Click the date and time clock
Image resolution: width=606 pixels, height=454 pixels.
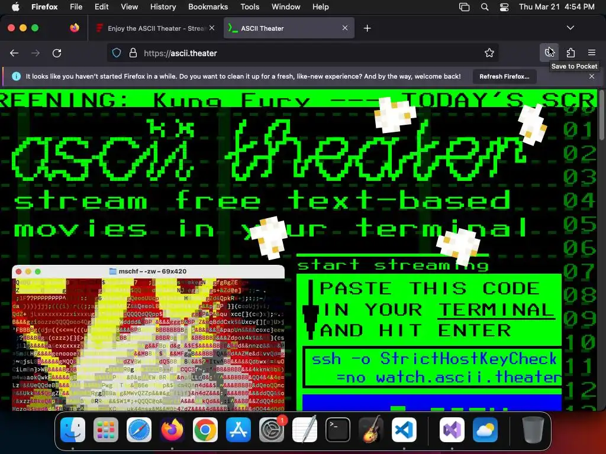tap(556, 7)
